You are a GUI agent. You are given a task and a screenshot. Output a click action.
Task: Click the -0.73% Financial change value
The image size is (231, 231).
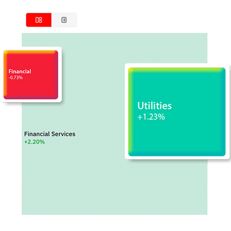coord(16,78)
